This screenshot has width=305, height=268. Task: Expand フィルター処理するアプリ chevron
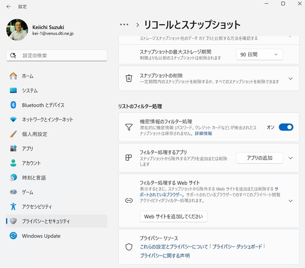click(290, 158)
